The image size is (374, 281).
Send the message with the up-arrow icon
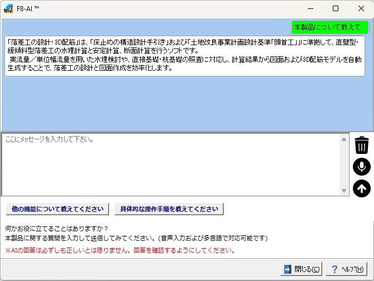coord(362,188)
